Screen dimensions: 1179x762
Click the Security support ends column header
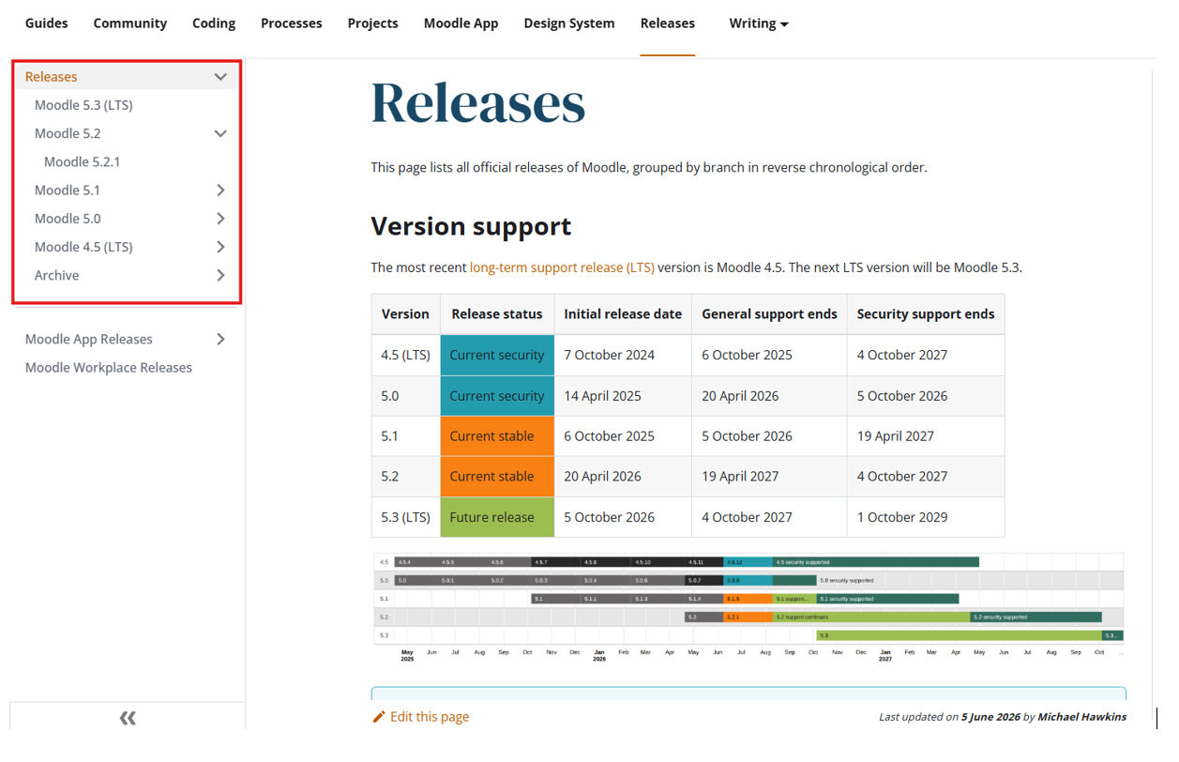pyautogui.click(x=926, y=314)
